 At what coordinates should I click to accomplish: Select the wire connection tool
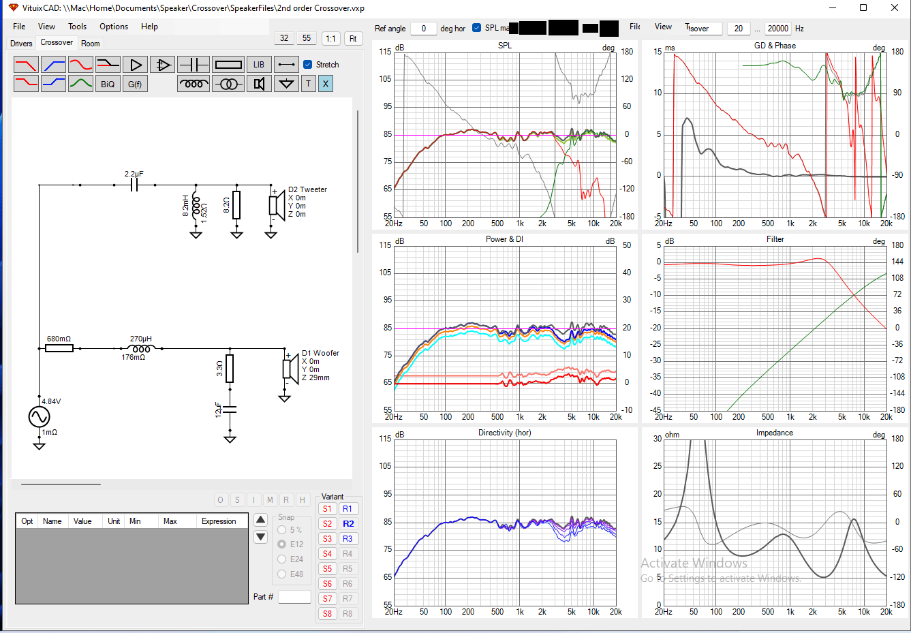pyautogui.click(x=286, y=65)
